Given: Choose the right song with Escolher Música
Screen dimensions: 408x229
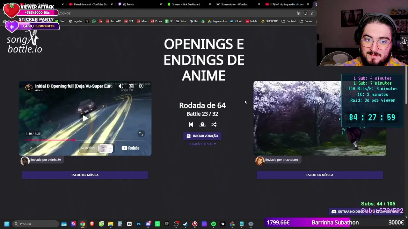Looking at the screenshot, I should [320, 175].
